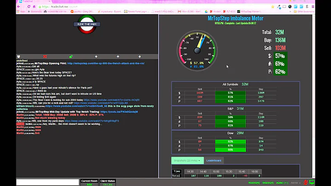Screen dimensions: 331x186
Task: Click the S&P # 66% cell
Action: point(230,122)
